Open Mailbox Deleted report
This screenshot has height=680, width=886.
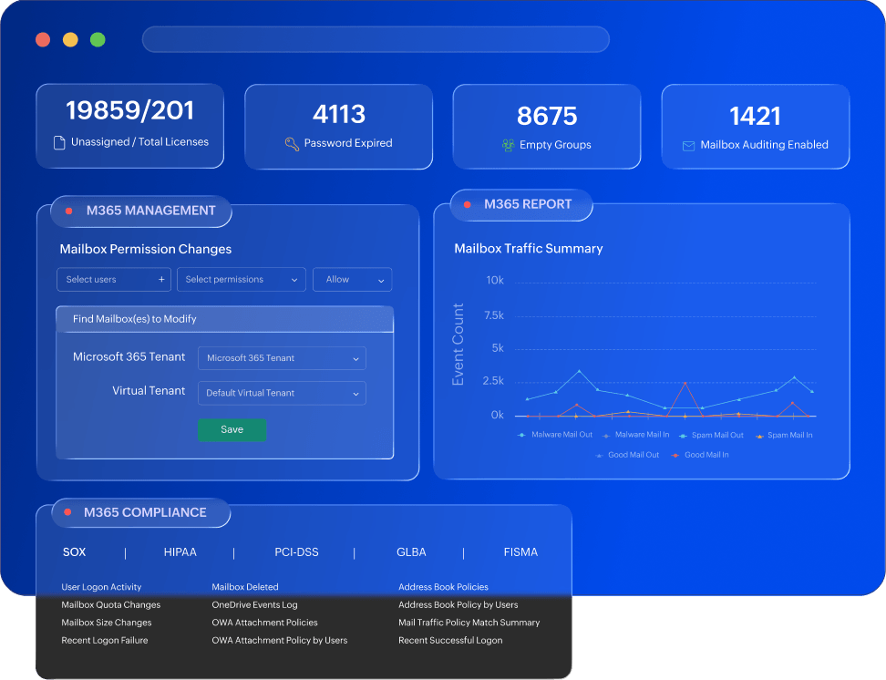coord(245,587)
